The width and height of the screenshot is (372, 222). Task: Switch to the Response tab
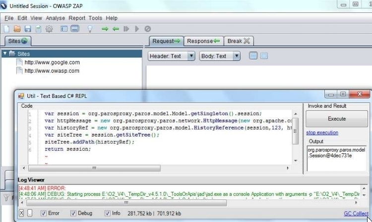click(x=203, y=41)
